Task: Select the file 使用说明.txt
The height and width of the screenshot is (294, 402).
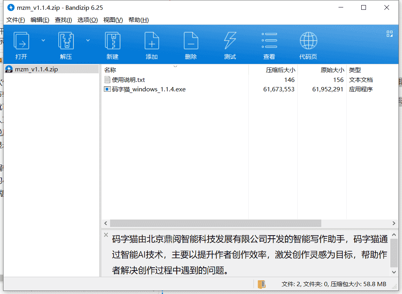Action: click(129, 80)
